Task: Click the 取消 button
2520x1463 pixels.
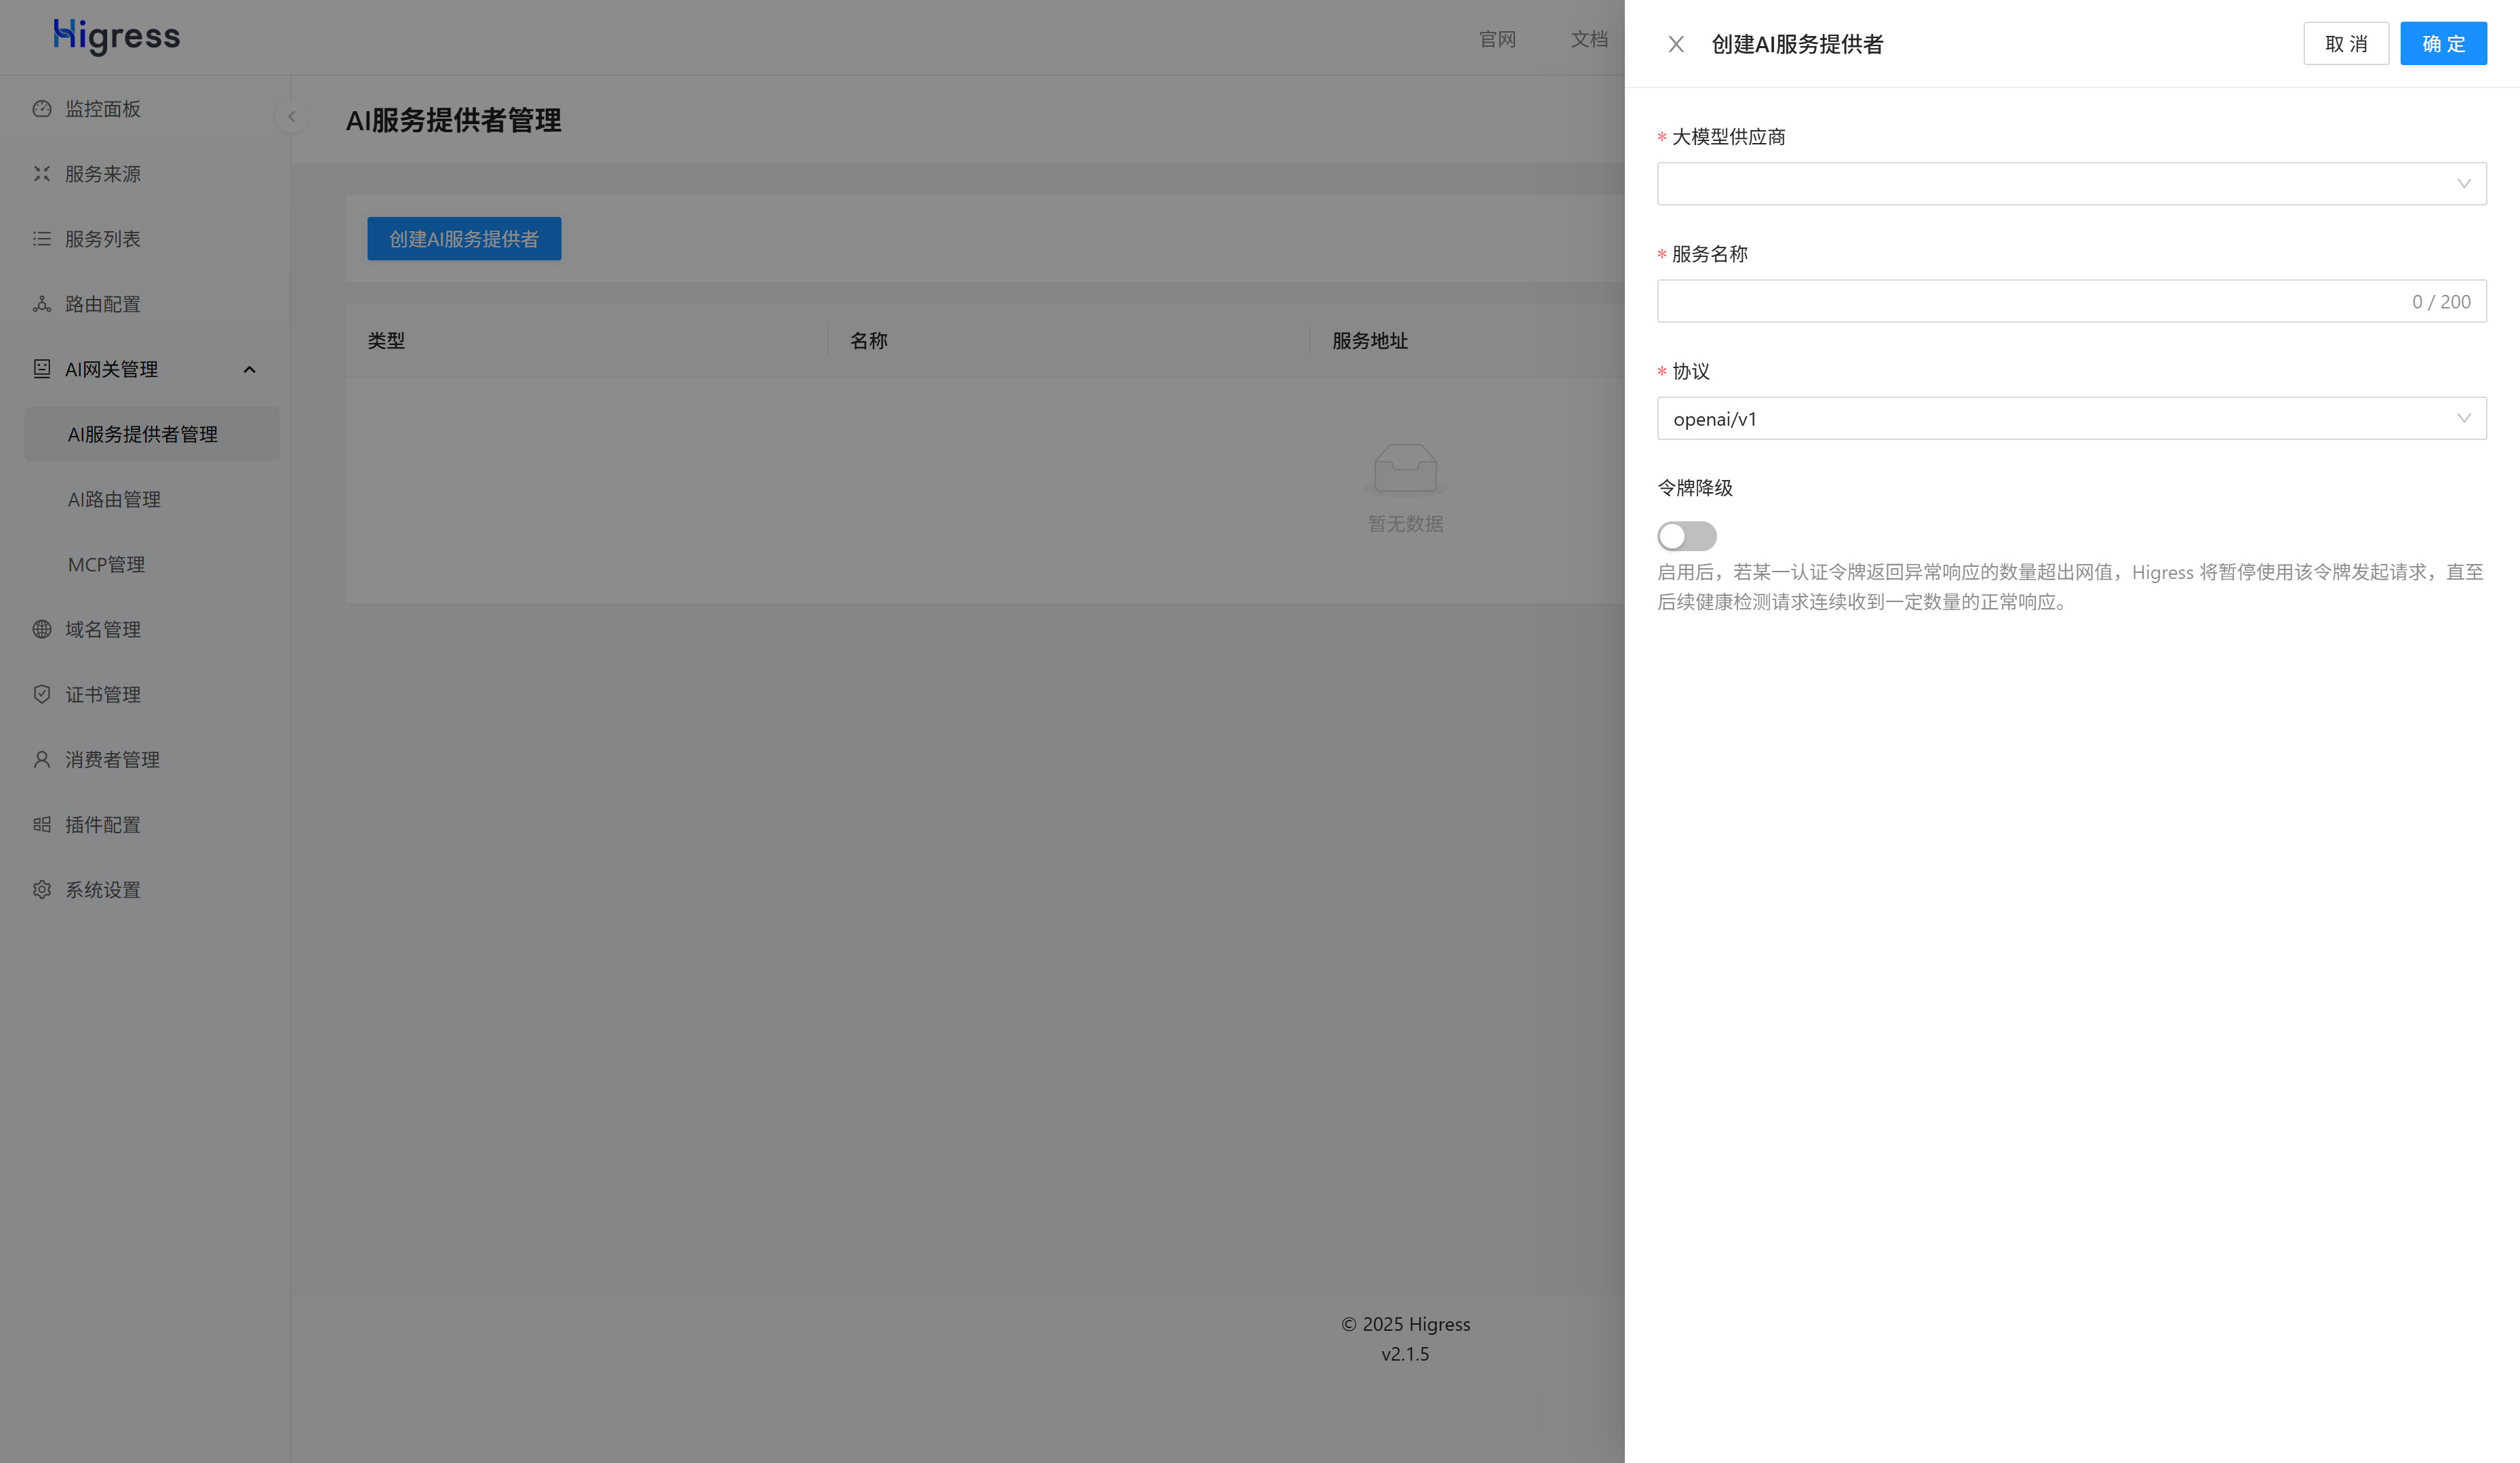Action: click(2346, 43)
